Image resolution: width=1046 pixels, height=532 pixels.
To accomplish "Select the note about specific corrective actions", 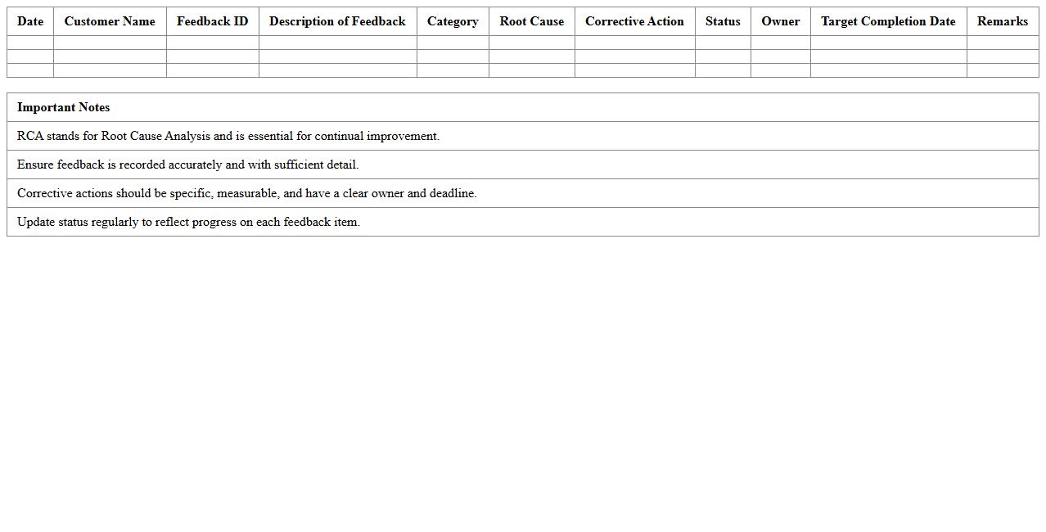I will pos(246,193).
